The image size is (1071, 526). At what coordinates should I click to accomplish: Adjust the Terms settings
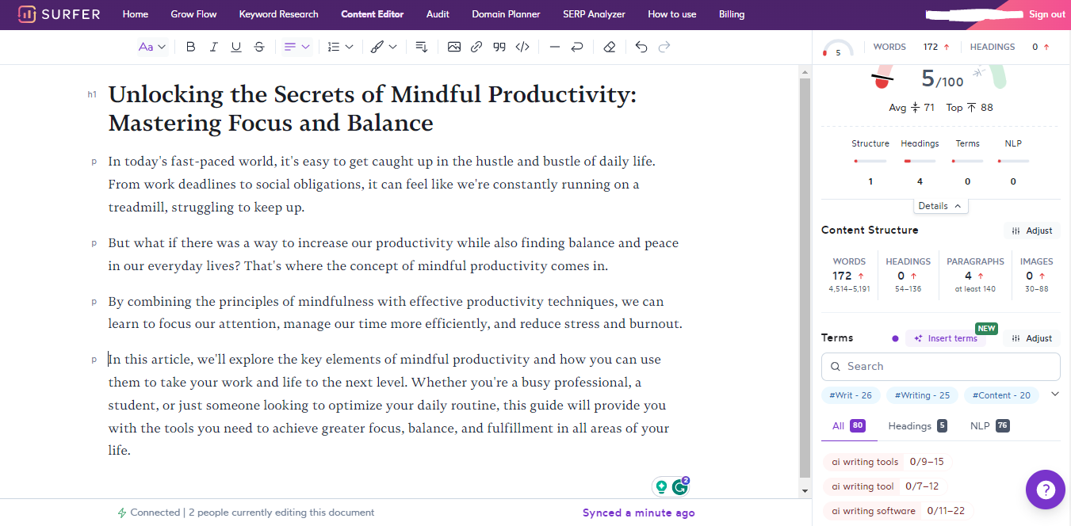point(1031,338)
